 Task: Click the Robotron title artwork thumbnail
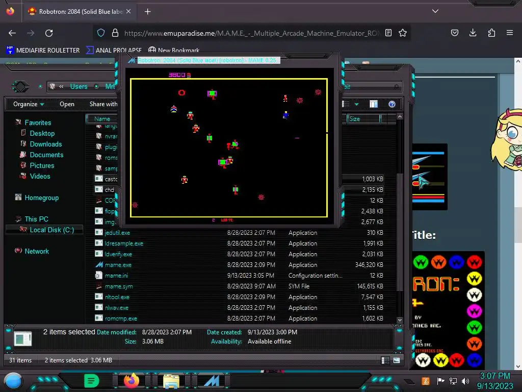[x=449, y=311]
